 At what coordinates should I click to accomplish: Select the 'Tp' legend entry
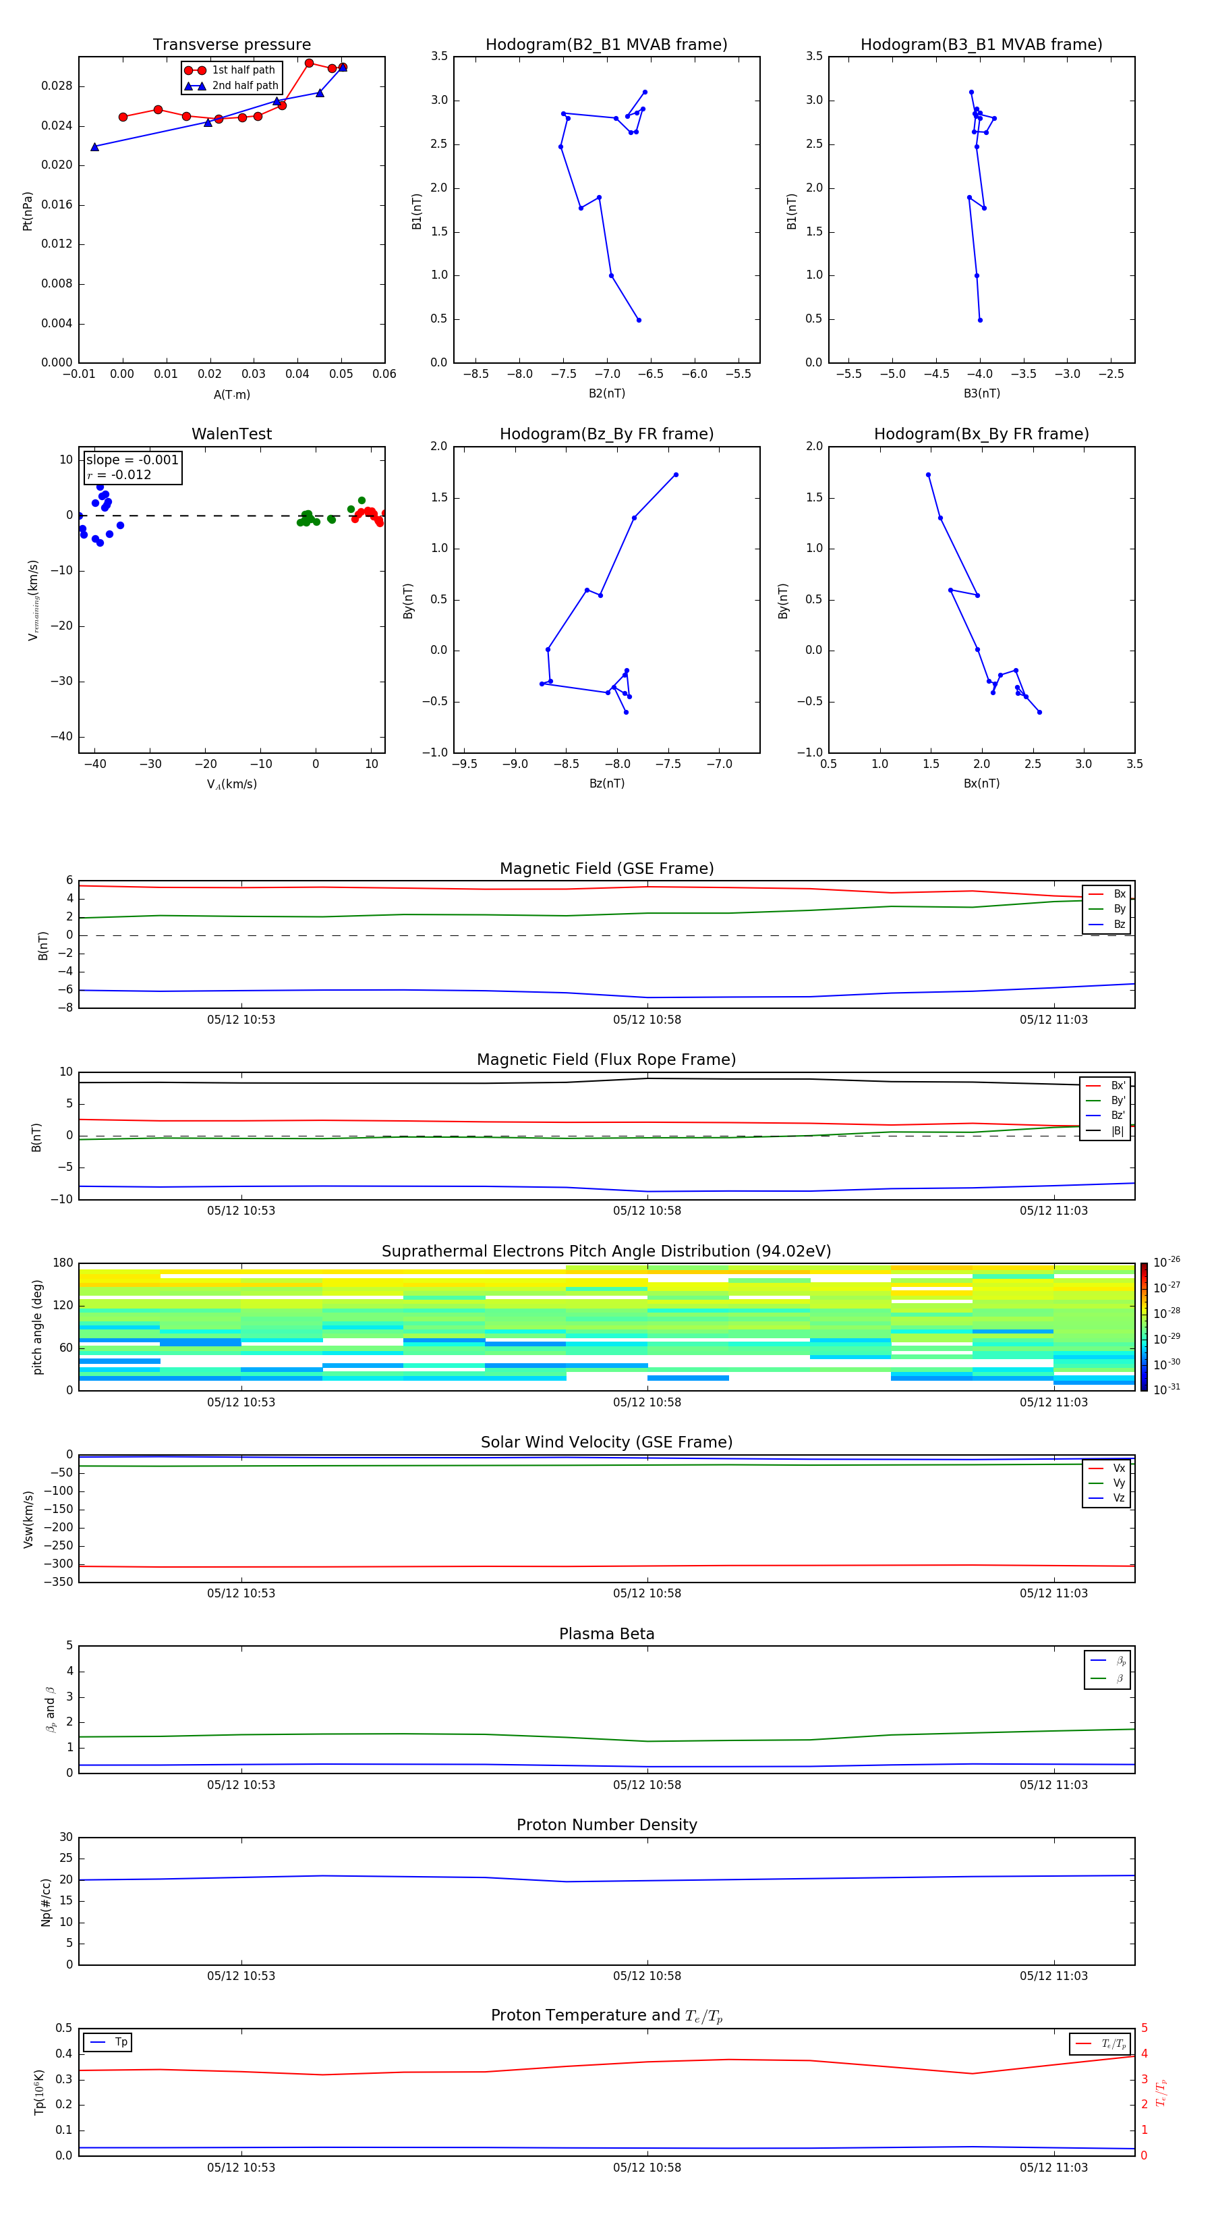pos(109,2042)
